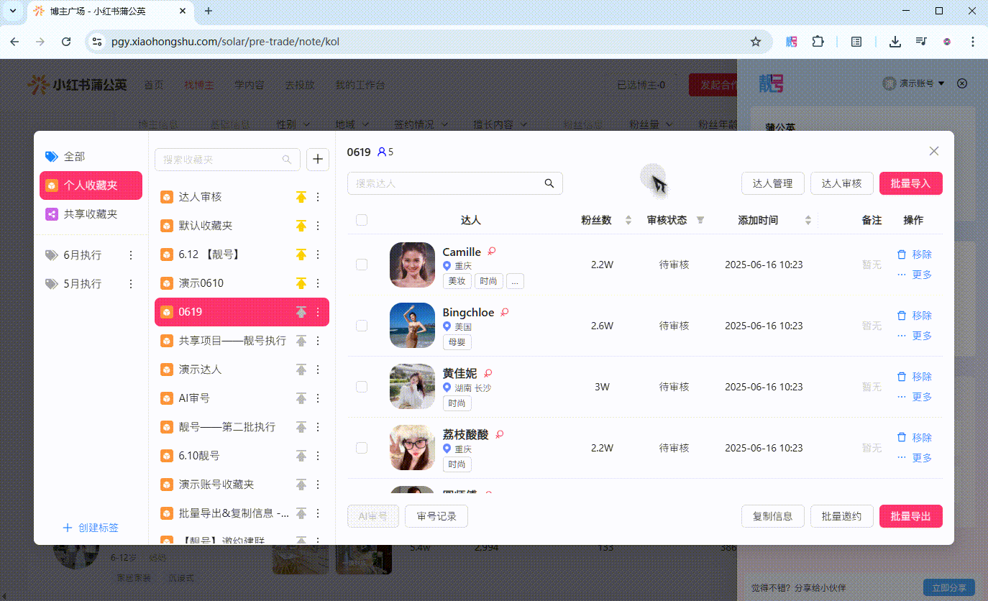Click Camille's avatar thumbnail
The width and height of the screenshot is (988, 601).
tap(412, 265)
